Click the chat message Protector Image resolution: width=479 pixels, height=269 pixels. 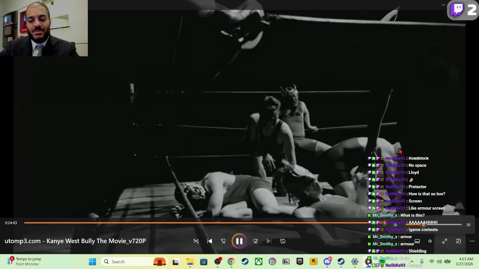417,187
